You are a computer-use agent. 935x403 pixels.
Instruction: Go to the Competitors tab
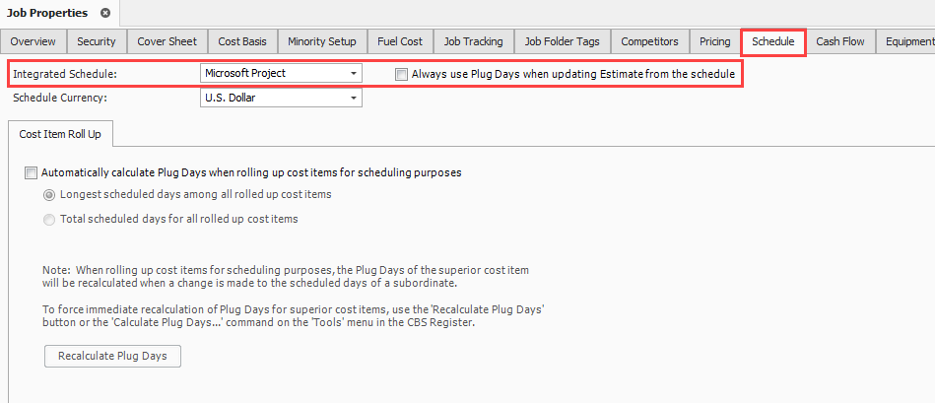tap(649, 41)
